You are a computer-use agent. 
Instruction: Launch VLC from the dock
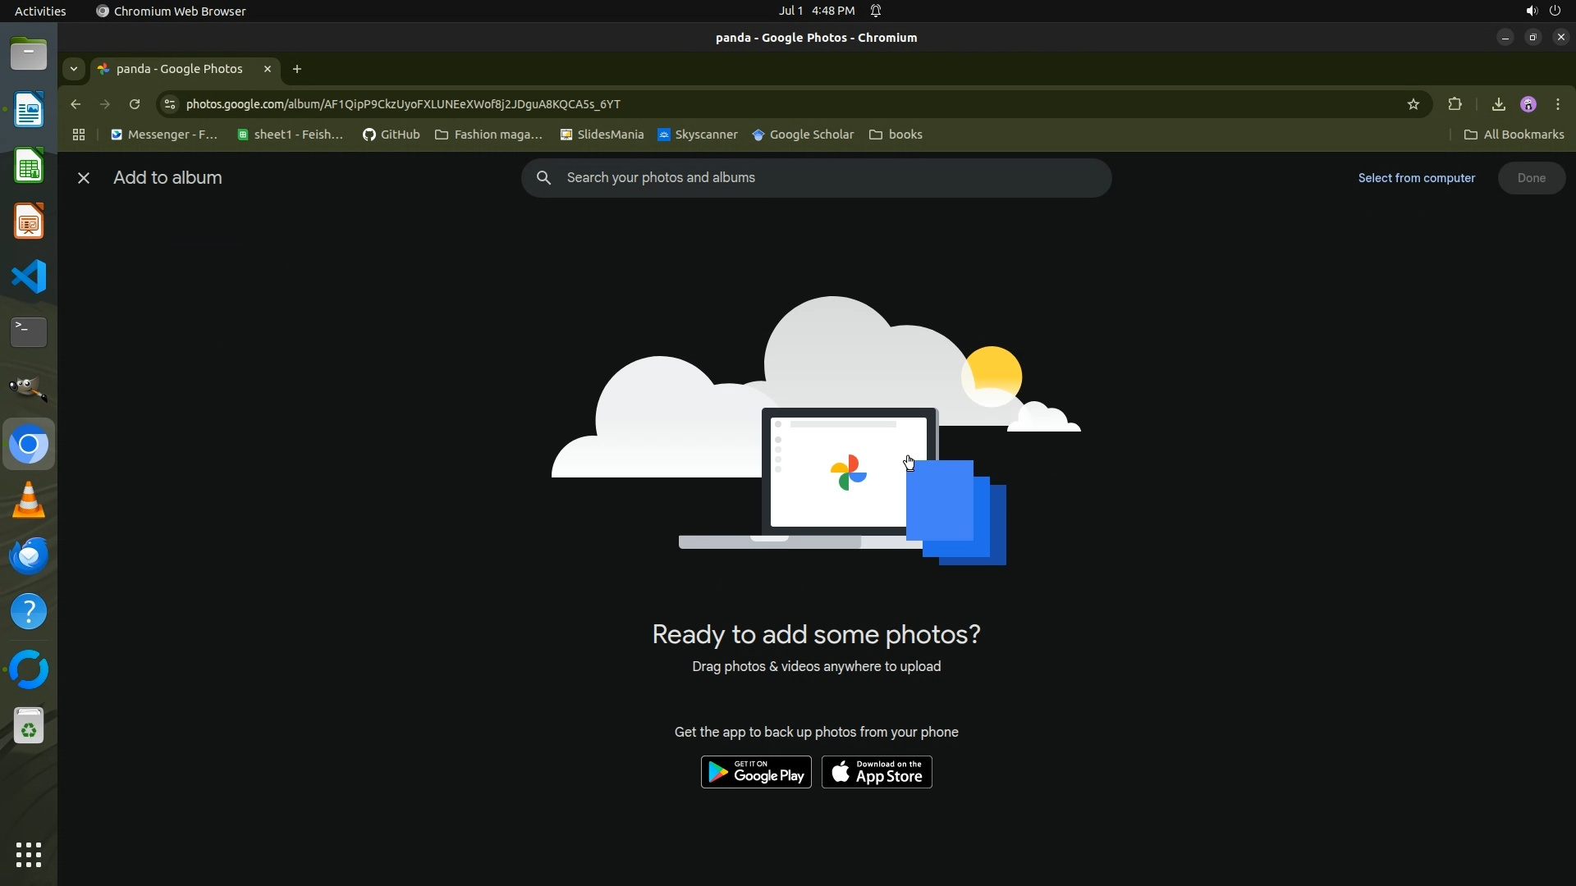pos(29,500)
